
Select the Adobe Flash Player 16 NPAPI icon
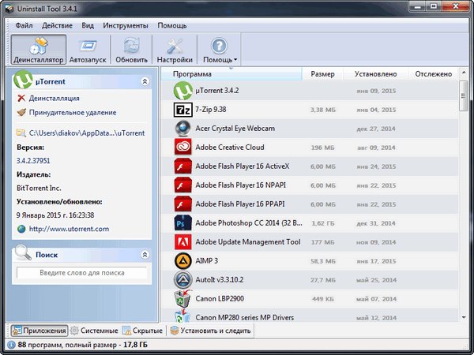tap(183, 185)
